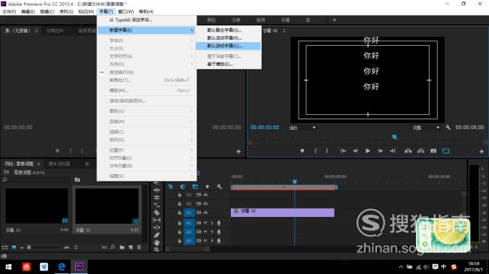Select the Ripple Edit tool in the tools panel

pyautogui.click(x=156, y=190)
